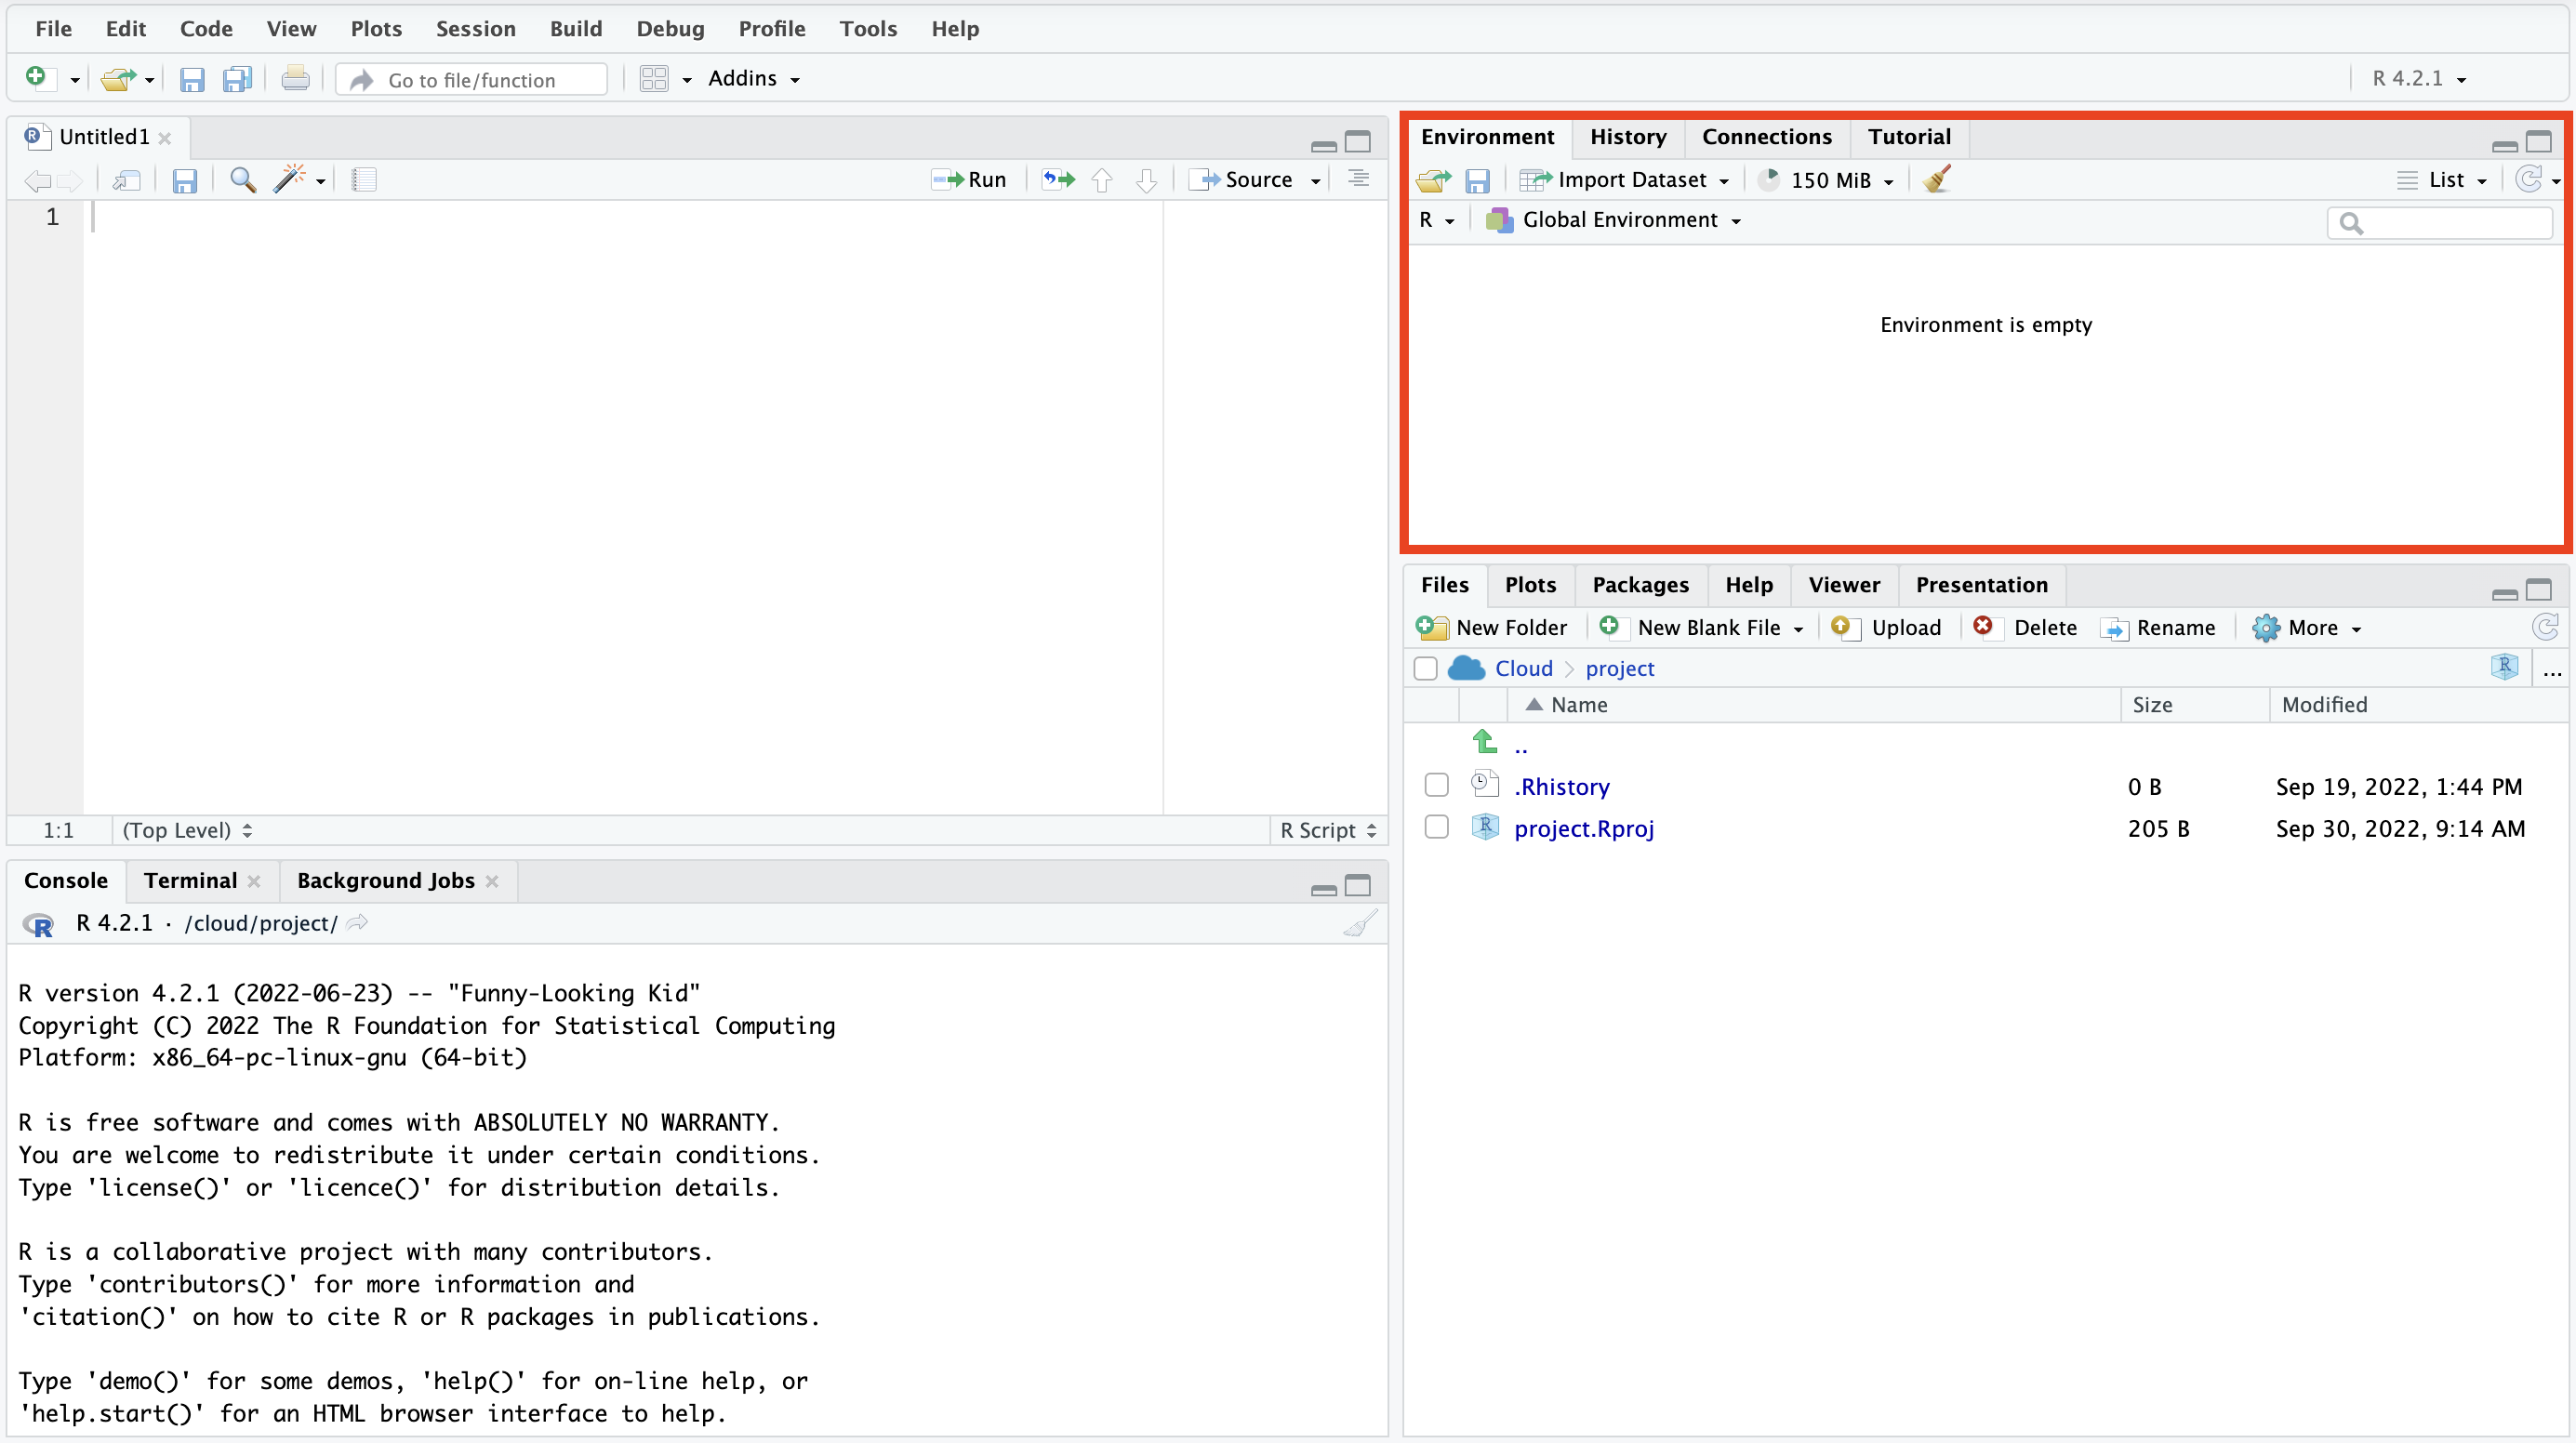Open the project.Rproj file link
Viewport: 2576px width, 1443px height.
click(x=1584, y=828)
